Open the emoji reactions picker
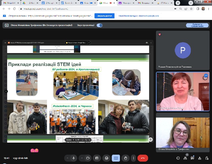The height and width of the screenshot is (164, 212). point(106,158)
